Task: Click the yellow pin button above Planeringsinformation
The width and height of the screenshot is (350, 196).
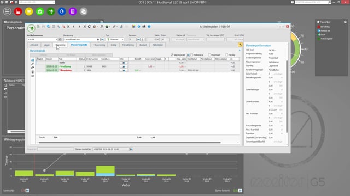Action: pyautogui.click(x=240, y=45)
